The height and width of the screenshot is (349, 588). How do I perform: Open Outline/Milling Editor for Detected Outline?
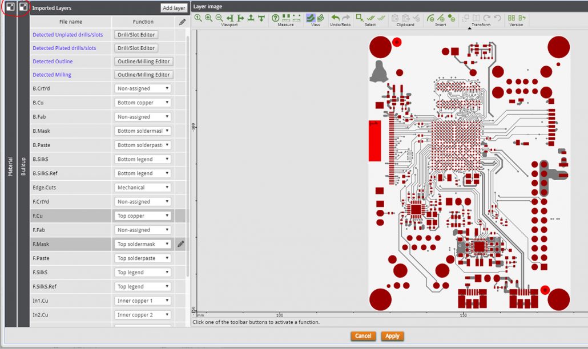point(144,62)
